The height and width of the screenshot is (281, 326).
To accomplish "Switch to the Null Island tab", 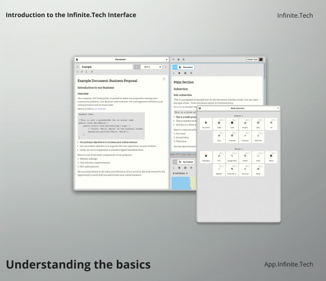I will point(186,162).
